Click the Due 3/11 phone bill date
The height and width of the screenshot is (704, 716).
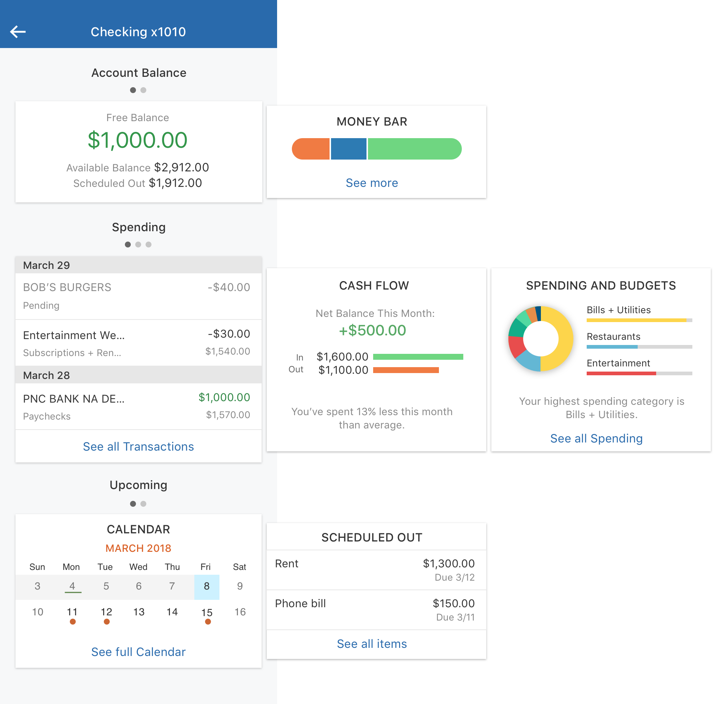click(x=455, y=617)
